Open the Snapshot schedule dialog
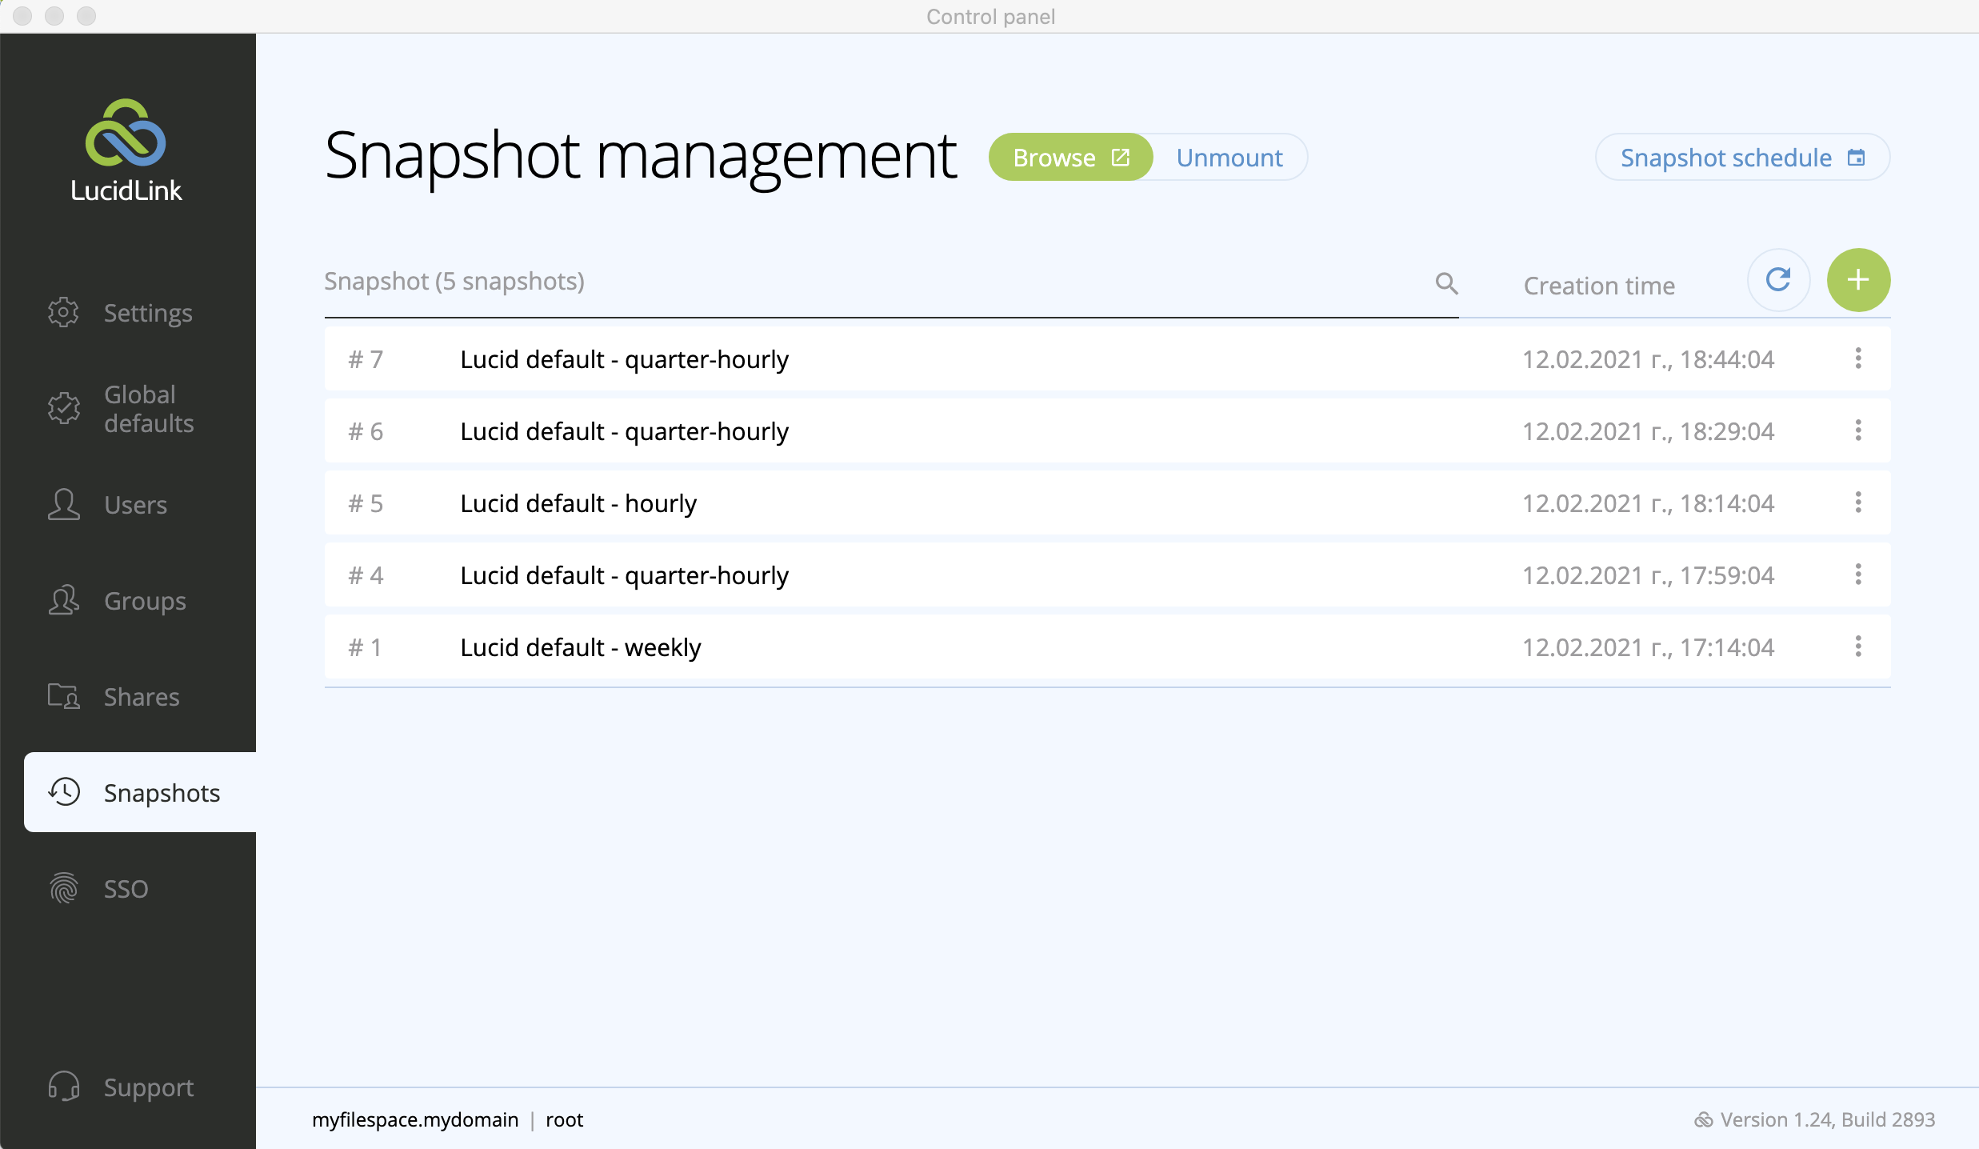The height and width of the screenshot is (1149, 1979). 1741,157
